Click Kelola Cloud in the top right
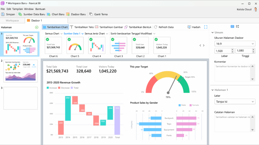 [244, 9]
